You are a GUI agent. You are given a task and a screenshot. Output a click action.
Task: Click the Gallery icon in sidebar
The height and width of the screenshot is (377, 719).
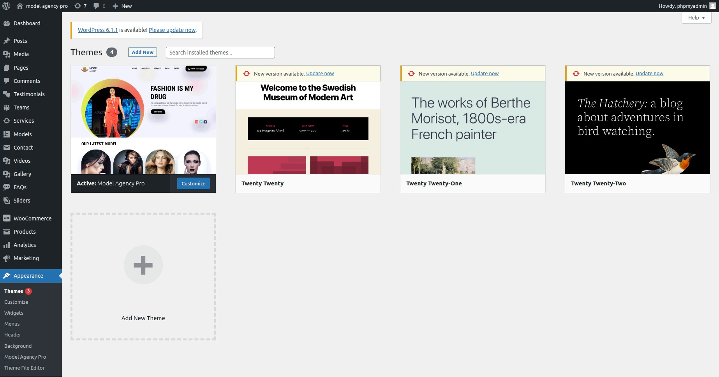coord(7,174)
